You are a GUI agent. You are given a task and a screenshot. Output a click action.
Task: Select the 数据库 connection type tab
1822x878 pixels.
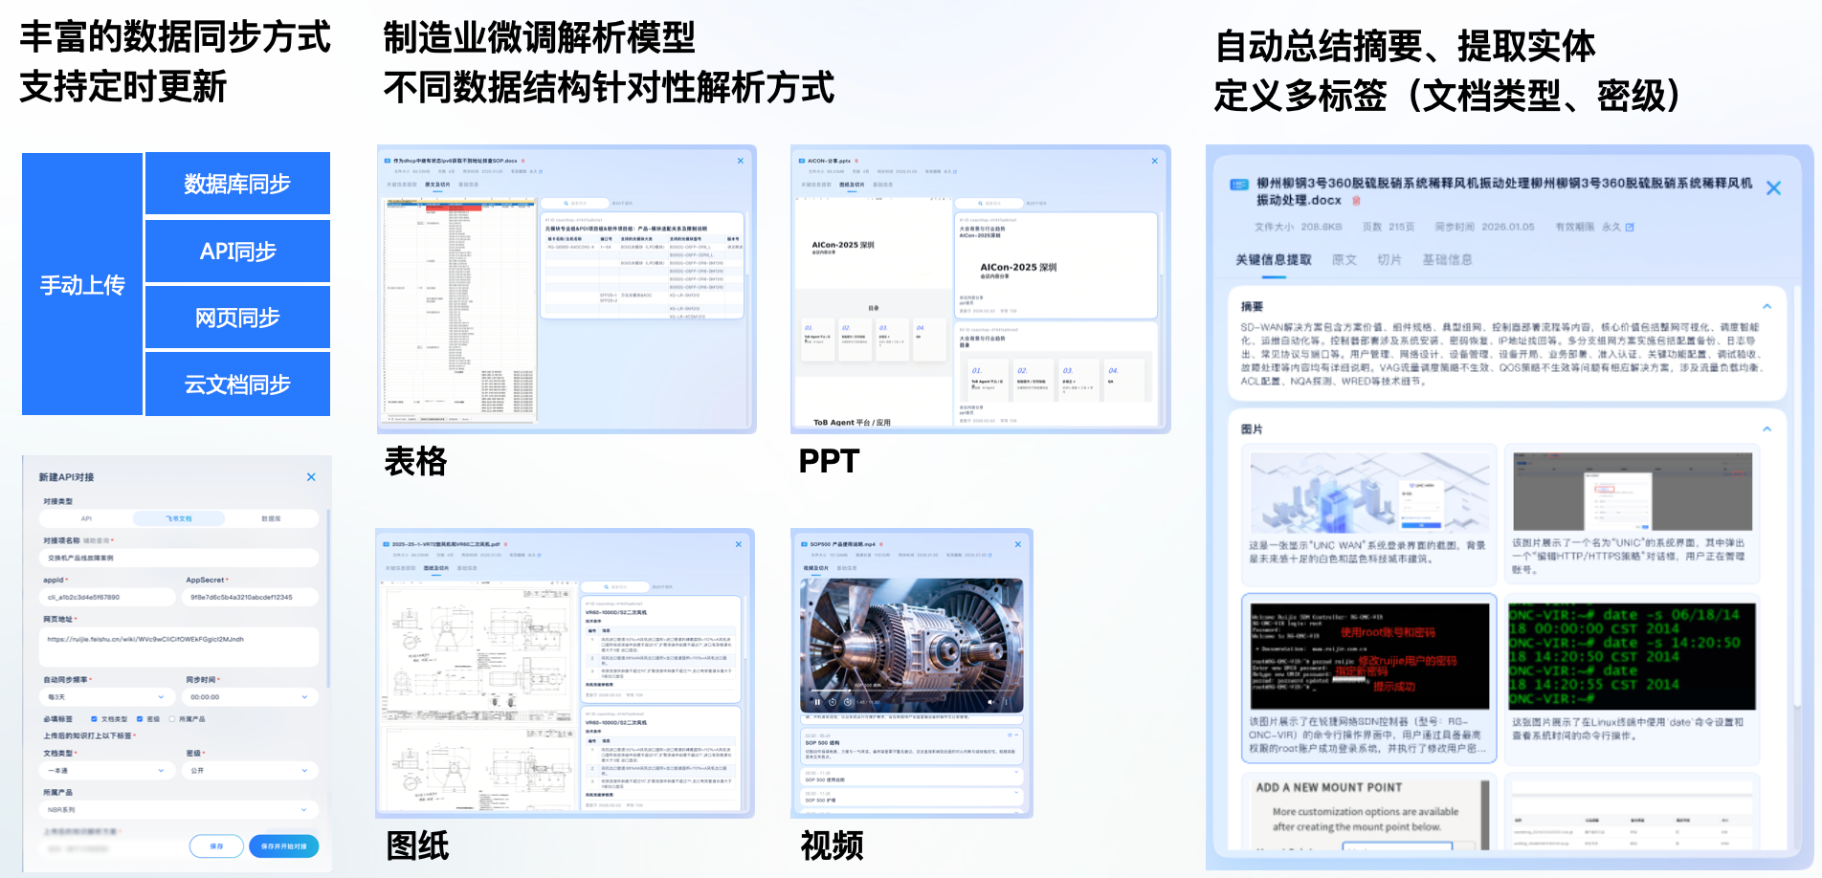(271, 518)
